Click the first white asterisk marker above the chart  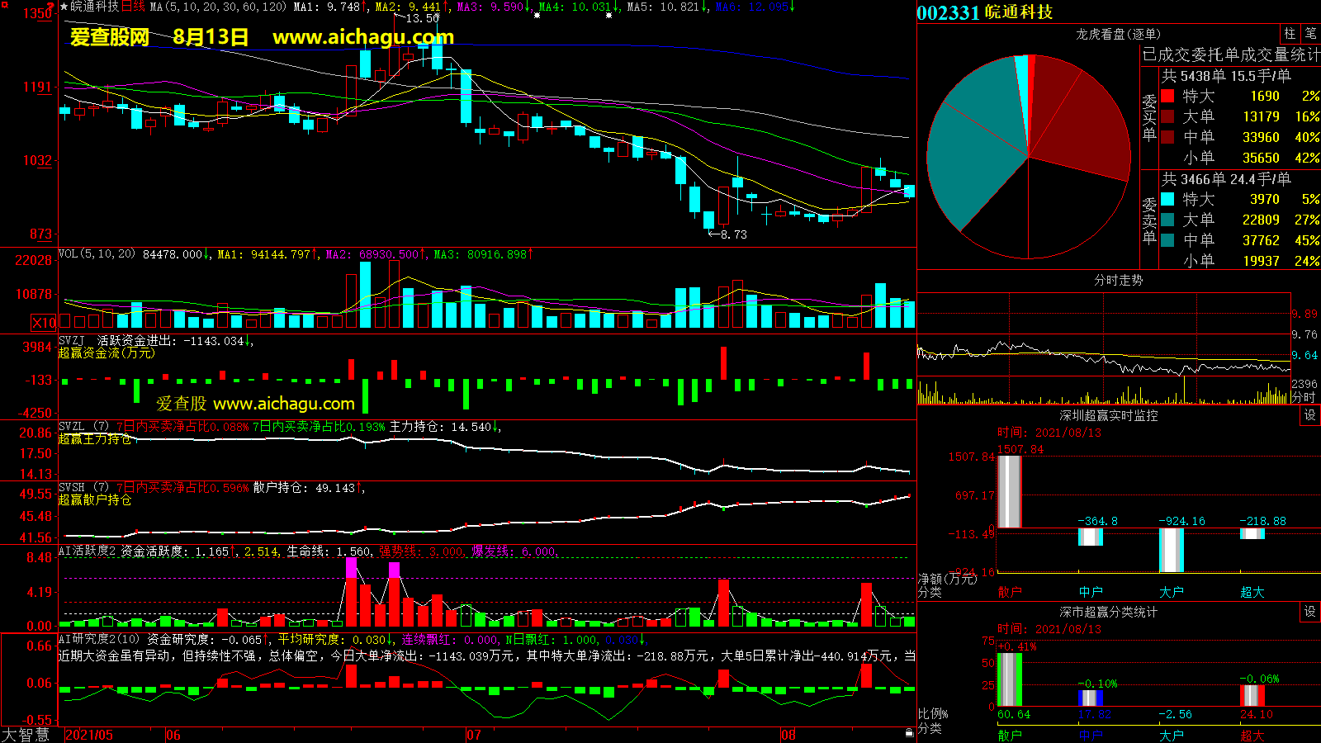click(x=537, y=16)
